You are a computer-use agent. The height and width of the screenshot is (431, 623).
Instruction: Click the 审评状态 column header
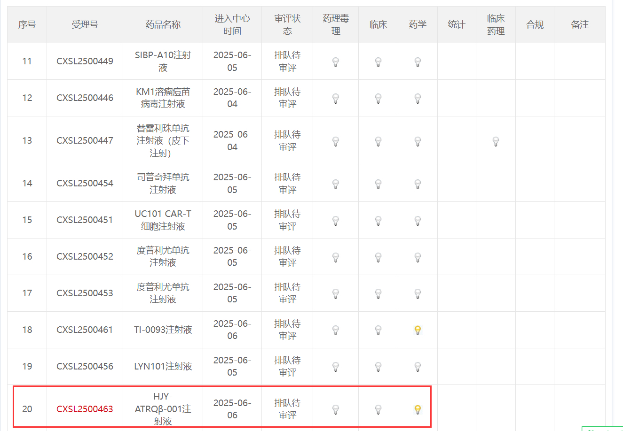coord(287,24)
